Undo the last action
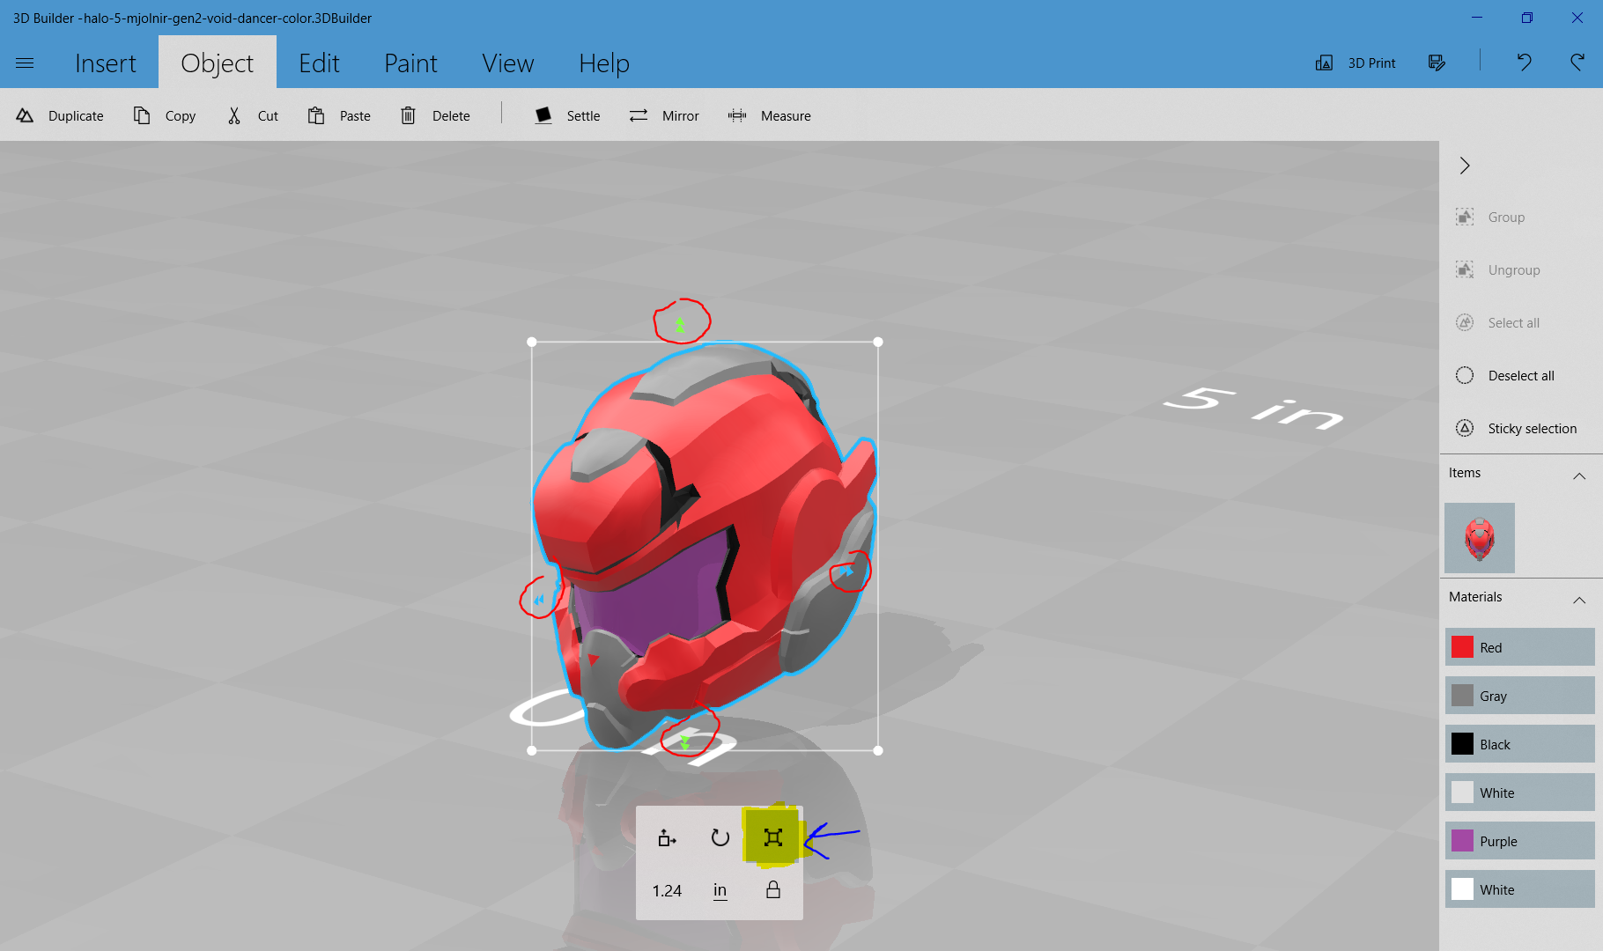 [x=1524, y=63]
